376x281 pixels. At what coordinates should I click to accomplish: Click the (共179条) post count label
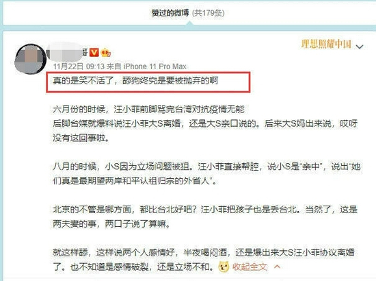tap(208, 13)
